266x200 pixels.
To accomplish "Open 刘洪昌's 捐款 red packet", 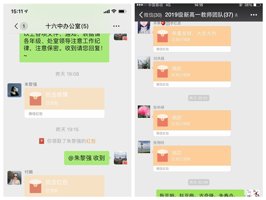I will 192,75.
